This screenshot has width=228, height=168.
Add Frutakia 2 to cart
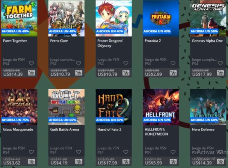173,73
